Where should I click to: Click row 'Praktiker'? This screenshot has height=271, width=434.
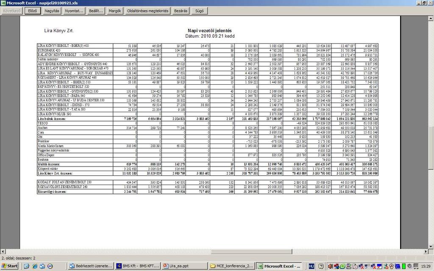(208, 141)
